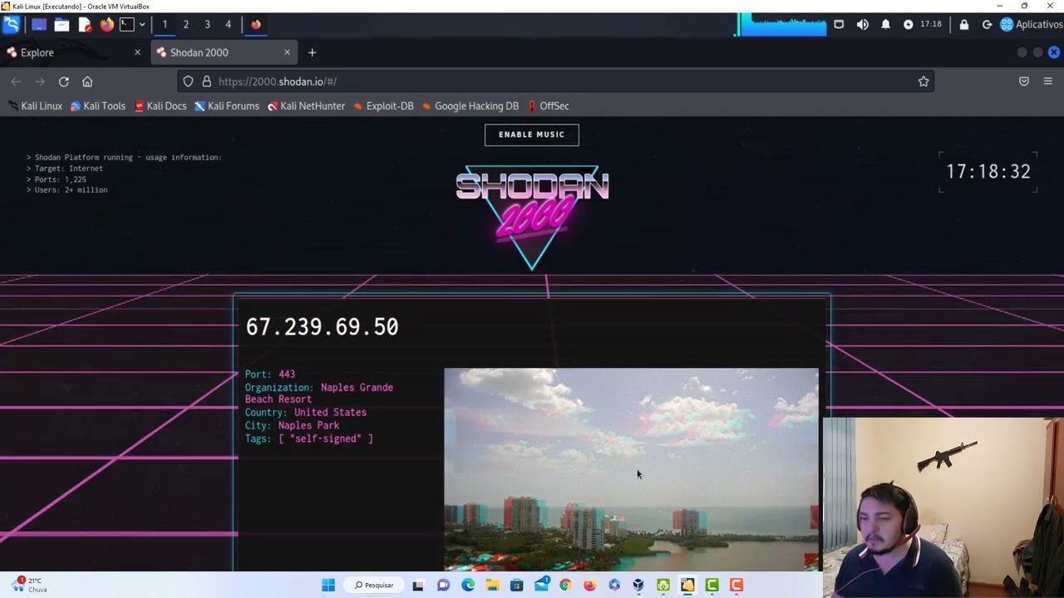The height and width of the screenshot is (598, 1064).
Task: Open Kali Docs bookmark
Action: pyautogui.click(x=160, y=105)
